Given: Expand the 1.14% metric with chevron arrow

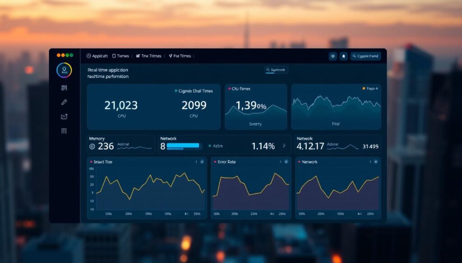Looking at the screenshot, I should (284, 145).
